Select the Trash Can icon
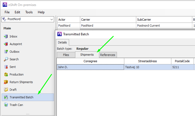The width and height of the screenshot is (195, 116). (6, 105)
